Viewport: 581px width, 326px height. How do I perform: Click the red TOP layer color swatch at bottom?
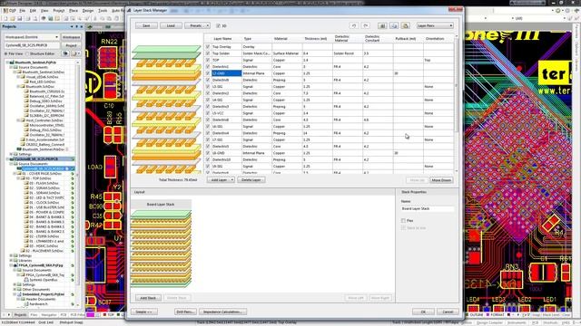105,315
